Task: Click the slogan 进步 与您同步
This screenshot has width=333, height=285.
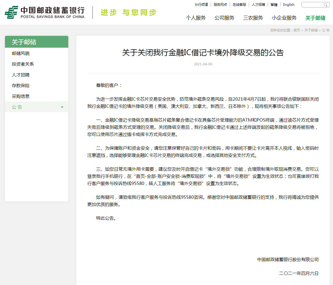Action: [x=128, y=12]
